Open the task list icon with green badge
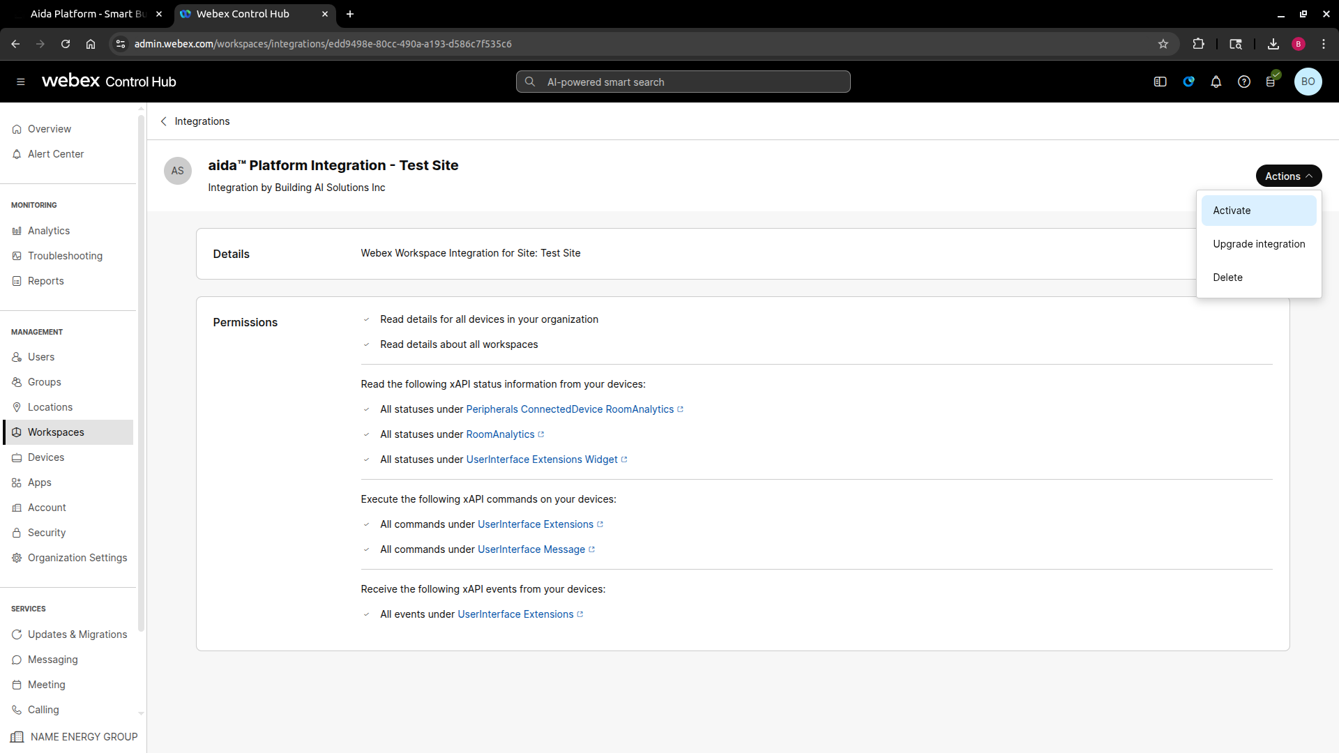Screen dimensions: 1339x753 tap(1271, 82)
